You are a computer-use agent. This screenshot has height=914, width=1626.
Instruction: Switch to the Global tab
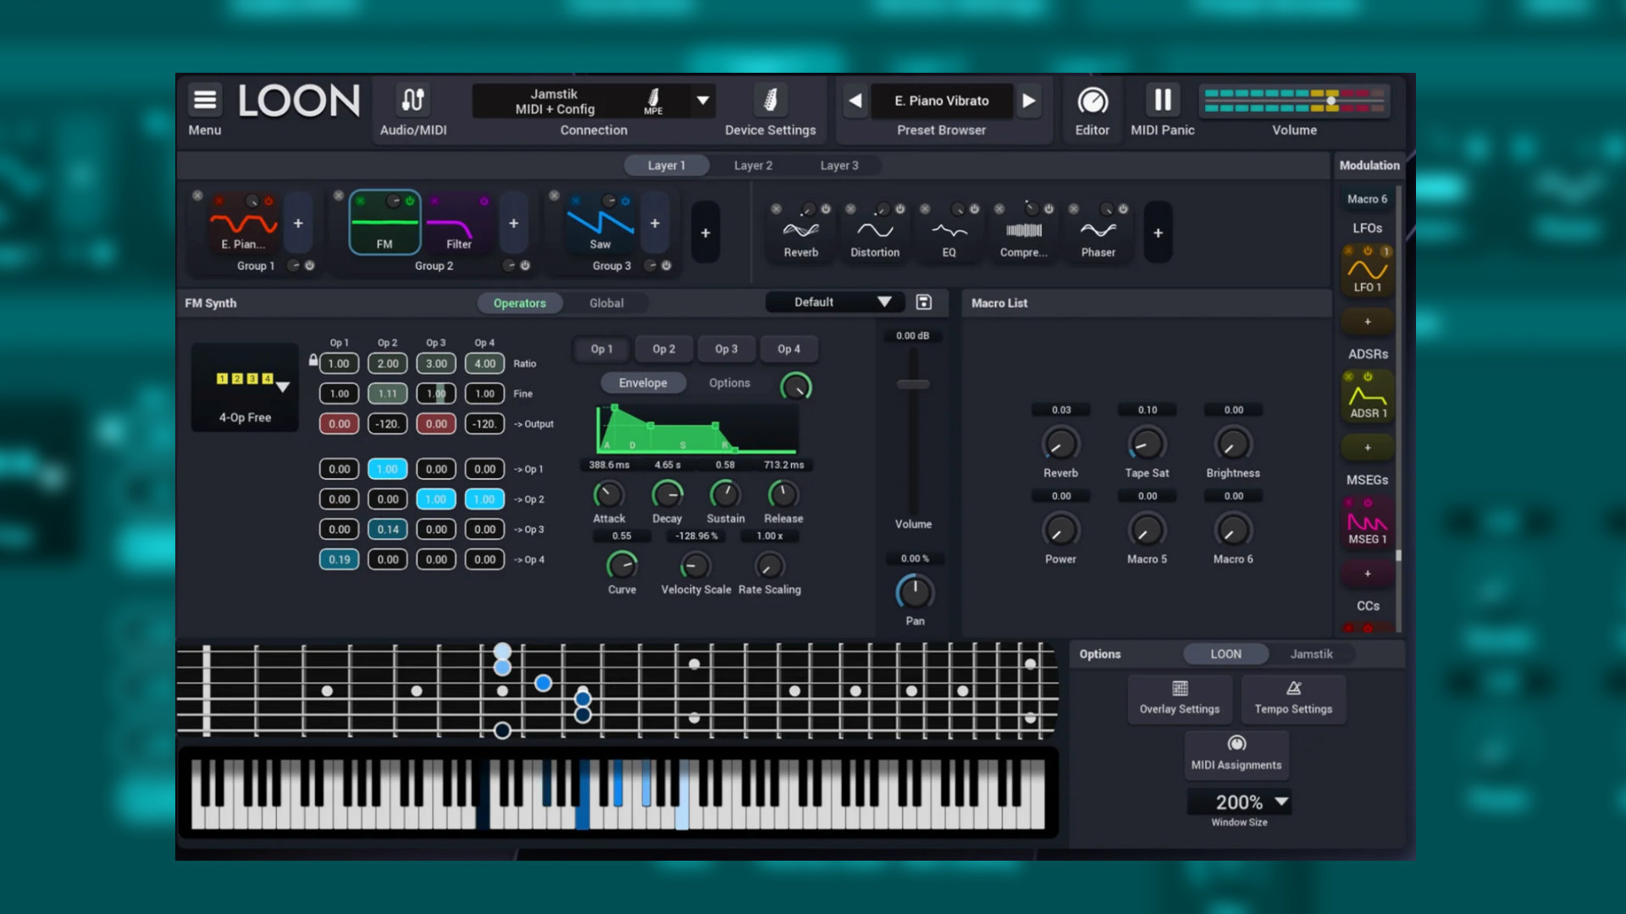click(x=606, y=303)
